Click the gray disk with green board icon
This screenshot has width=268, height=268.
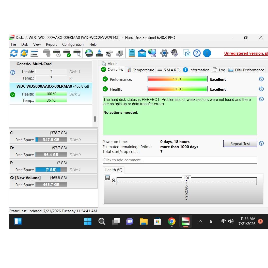[x=120, y=53]
